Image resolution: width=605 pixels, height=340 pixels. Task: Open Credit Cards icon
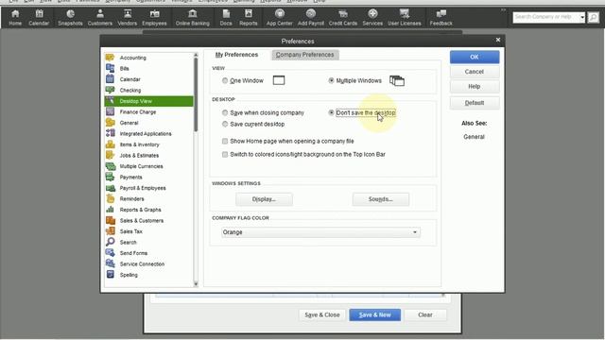pyautogui.click(x=342, y=18)
